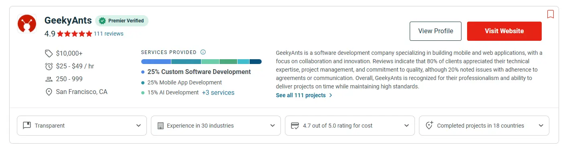The image size is (567, 150).
Task: Expand 4.7 out of 5.0 cost rating
Action: (350, 126)
